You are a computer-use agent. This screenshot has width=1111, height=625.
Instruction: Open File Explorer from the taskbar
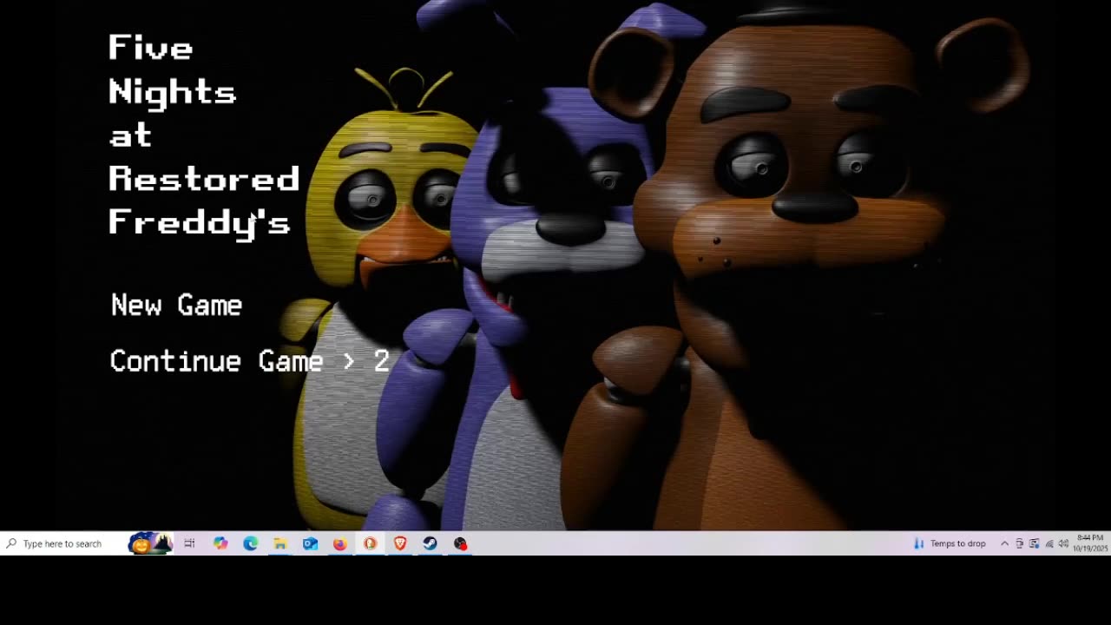tap(280, 543)
